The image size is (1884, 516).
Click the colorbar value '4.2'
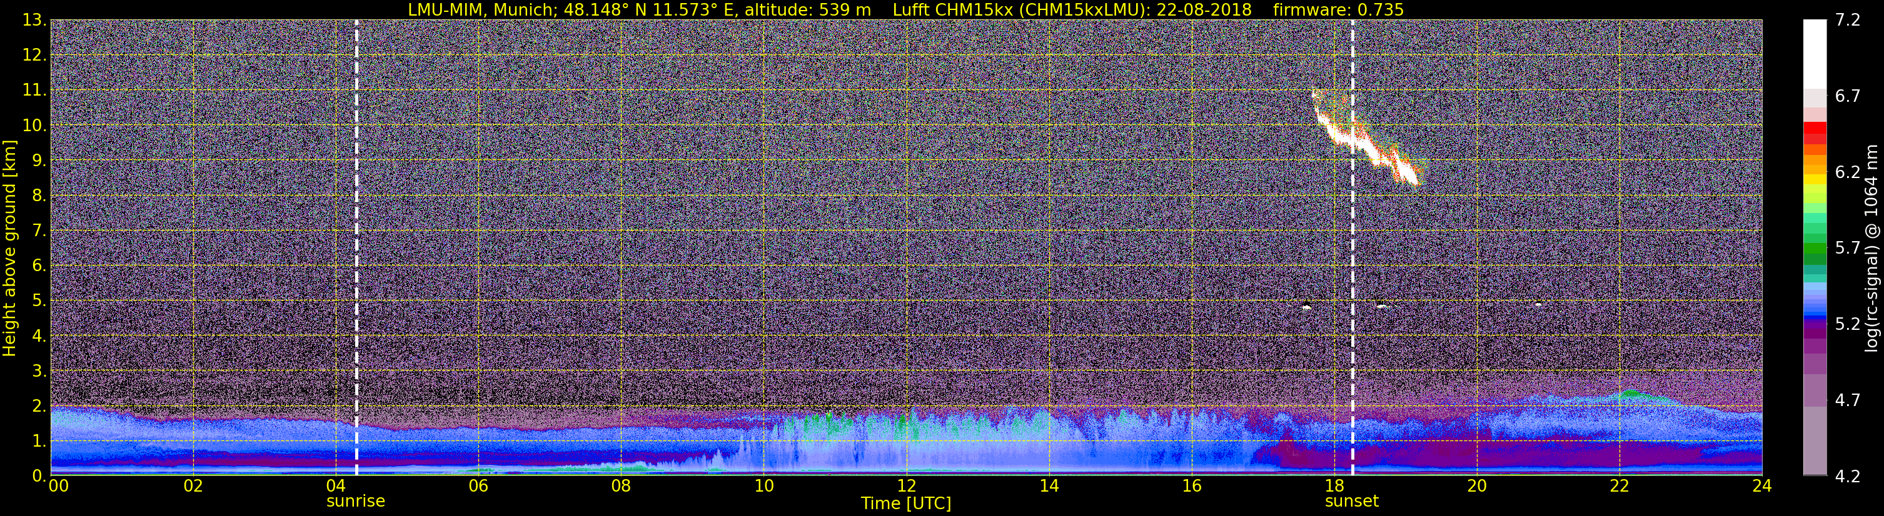(1848, 476)
